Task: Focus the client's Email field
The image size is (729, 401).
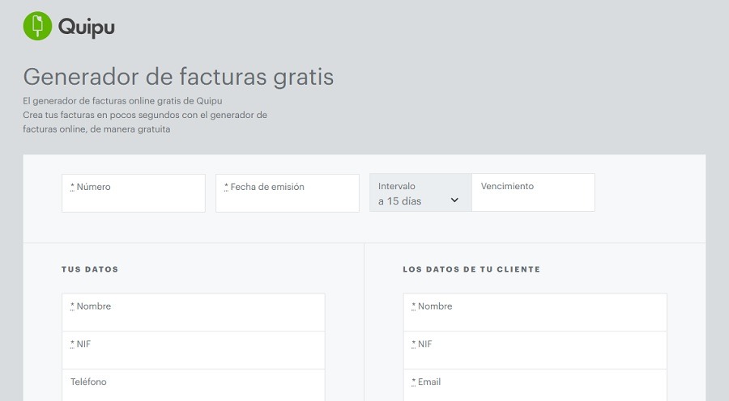Action: point(535,386)
